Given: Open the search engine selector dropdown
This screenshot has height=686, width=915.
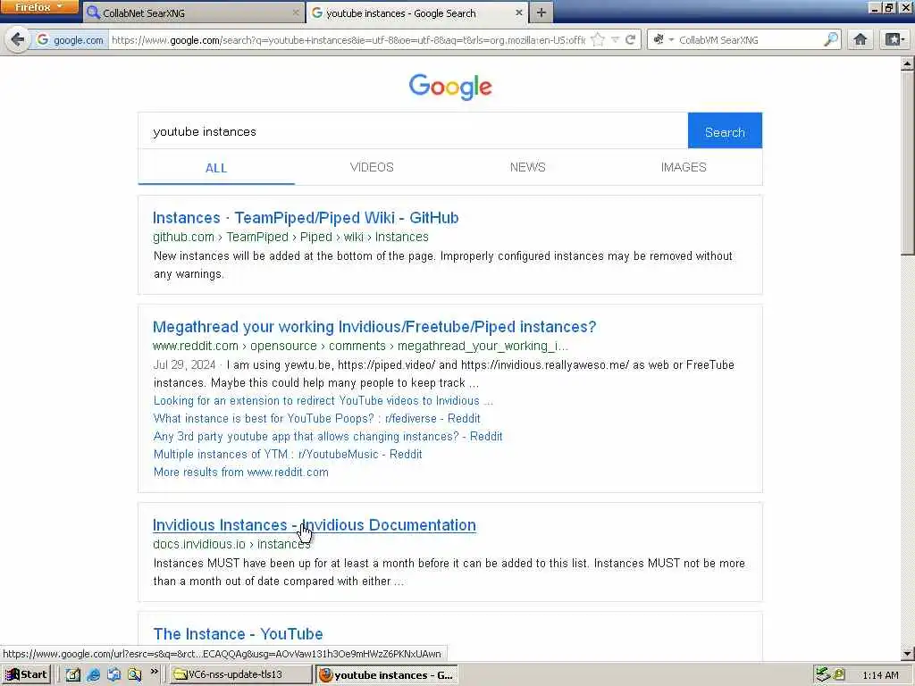Looking at the screenshot, I should click(x=663, y=39).
